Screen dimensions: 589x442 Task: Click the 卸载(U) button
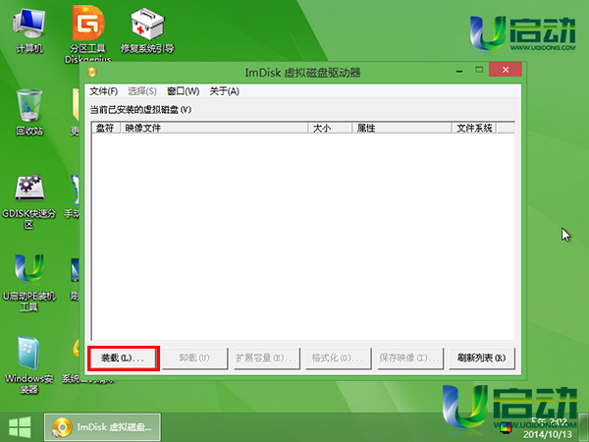coord(194,359)
